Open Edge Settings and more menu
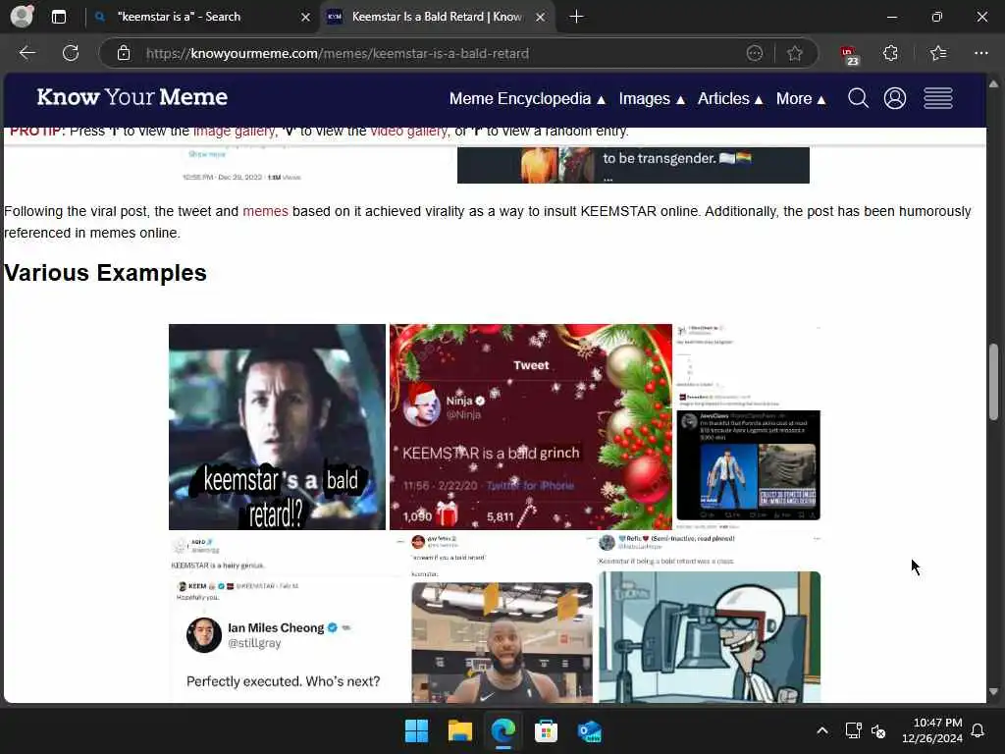This screenshot has width=1005, height=754. (981, 53)
